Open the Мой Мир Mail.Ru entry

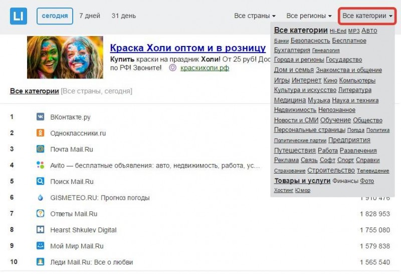click(x=77, y=246)
